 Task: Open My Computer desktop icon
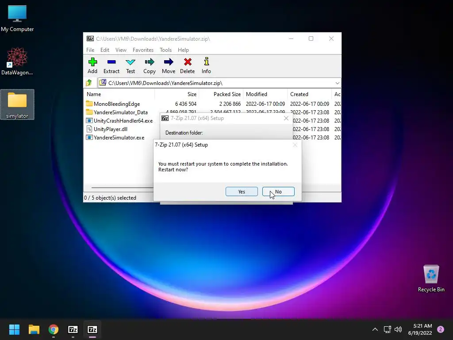[17, 18]
